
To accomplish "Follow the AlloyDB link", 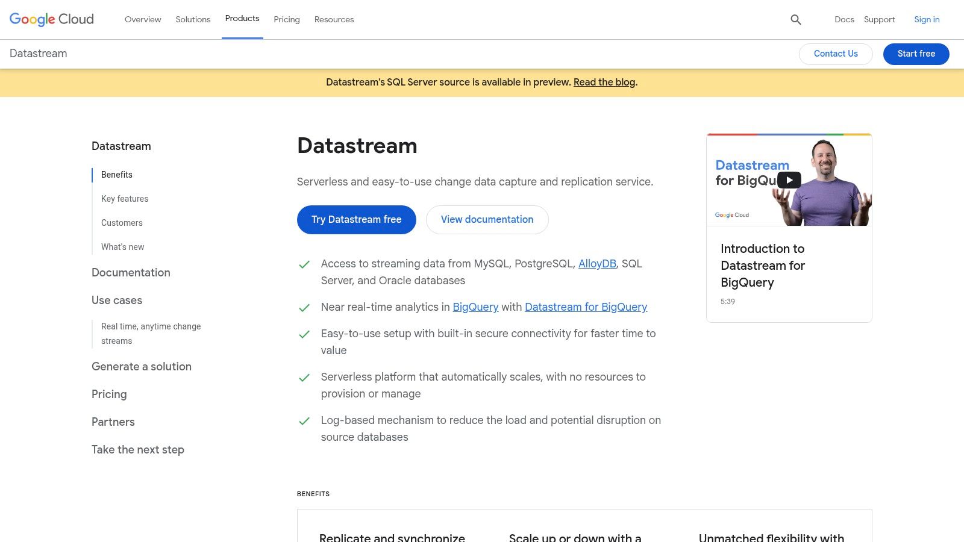I will (596, 263).
